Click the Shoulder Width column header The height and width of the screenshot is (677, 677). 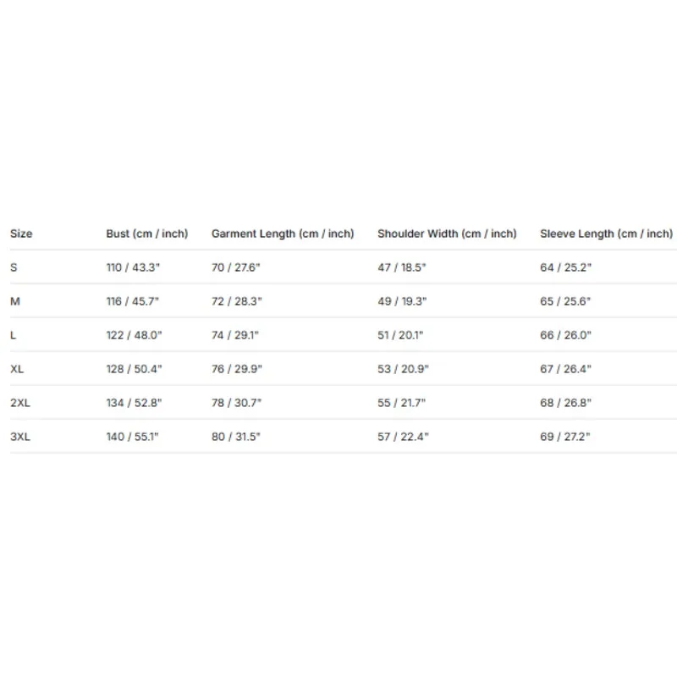click(447, 234)
